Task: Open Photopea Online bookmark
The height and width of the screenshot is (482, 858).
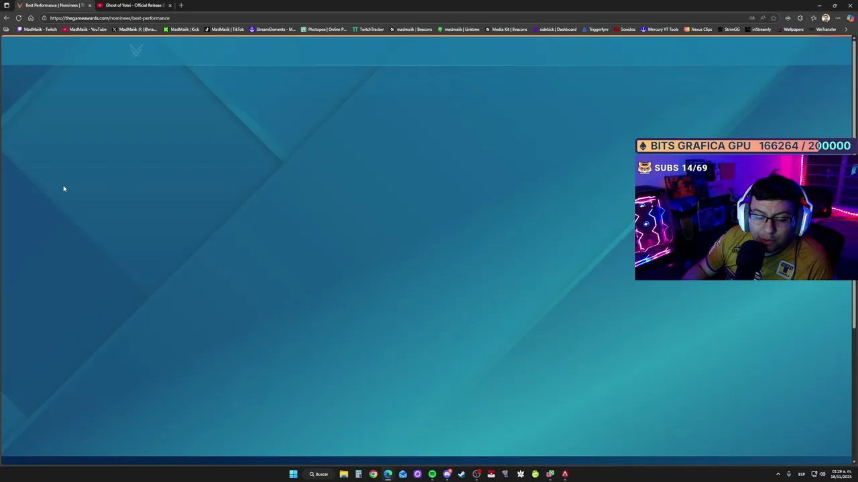Action: click(324, 29)
